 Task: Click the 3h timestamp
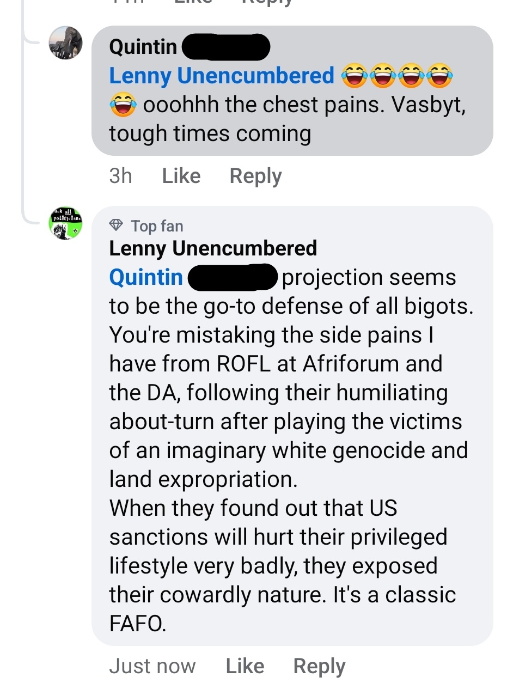click(120, 176)
